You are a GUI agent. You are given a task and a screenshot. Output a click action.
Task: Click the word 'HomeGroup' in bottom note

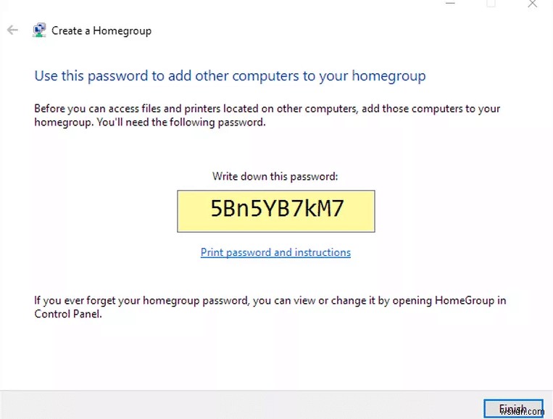click(x=464, y=301)
